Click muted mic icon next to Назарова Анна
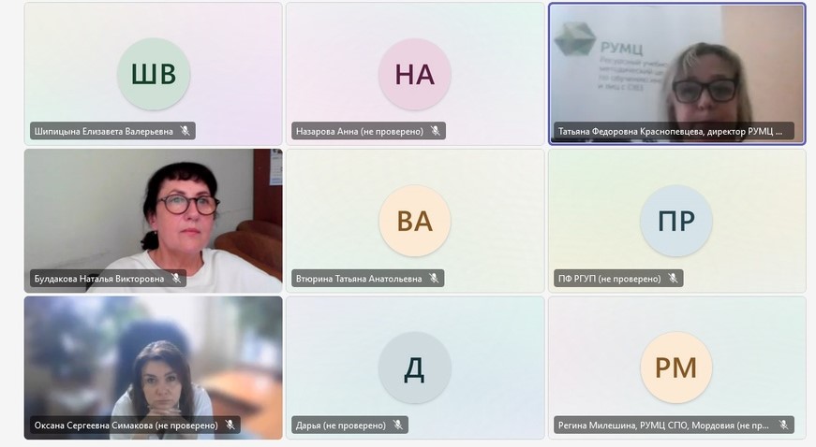Image resolution: width=816 pixels, height=447 pixels. coord(435,131)
